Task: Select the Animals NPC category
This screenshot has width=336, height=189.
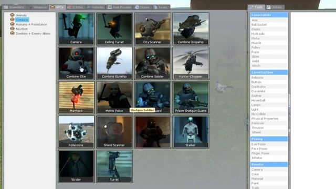Action: click(21, 15)
